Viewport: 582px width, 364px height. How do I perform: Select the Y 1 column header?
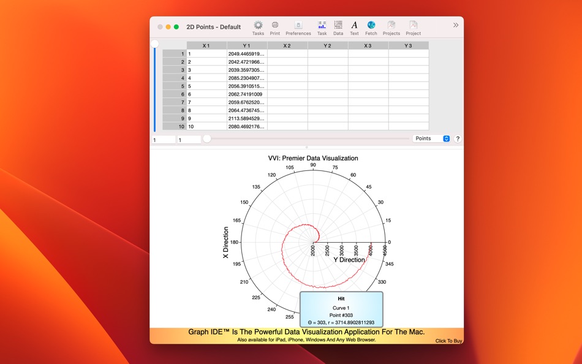pos(247,46)
